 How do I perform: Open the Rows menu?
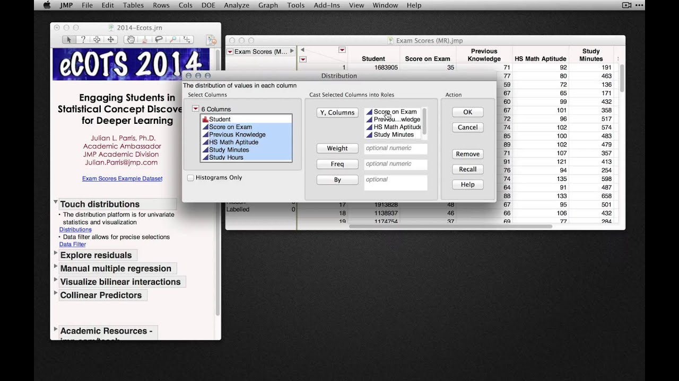[161, 5]
